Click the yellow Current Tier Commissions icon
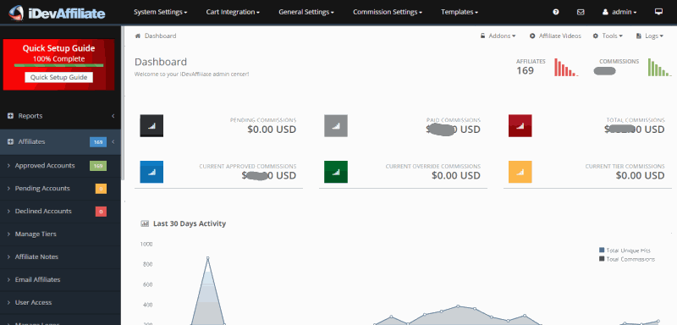 tap(520, 172)
